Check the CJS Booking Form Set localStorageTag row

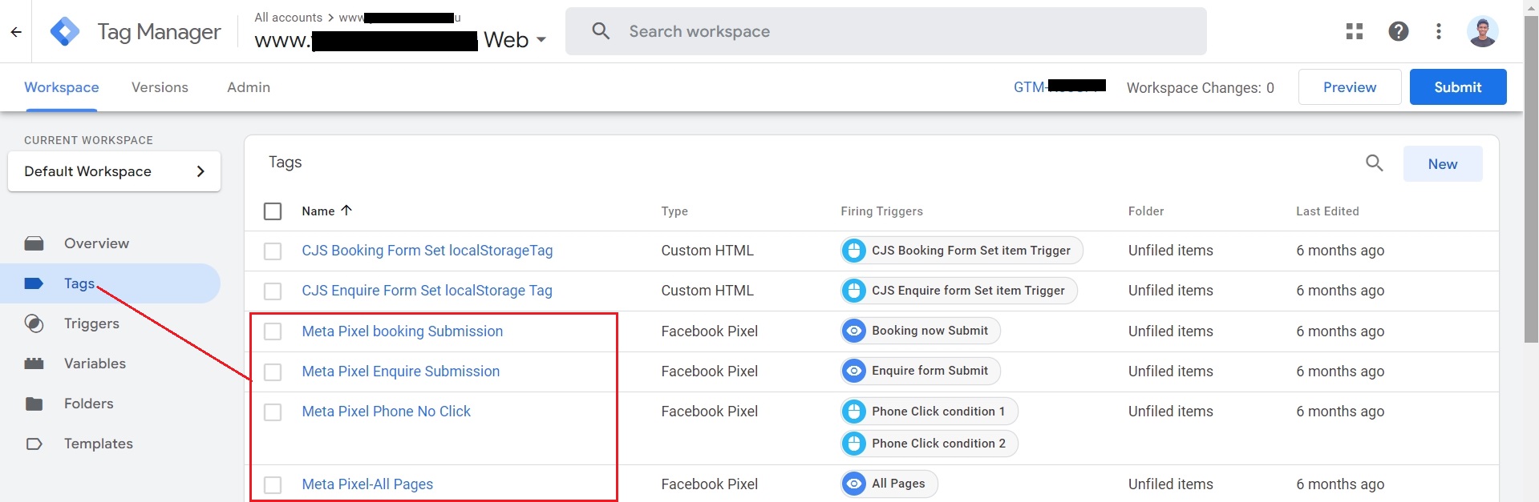click(273, 251)
